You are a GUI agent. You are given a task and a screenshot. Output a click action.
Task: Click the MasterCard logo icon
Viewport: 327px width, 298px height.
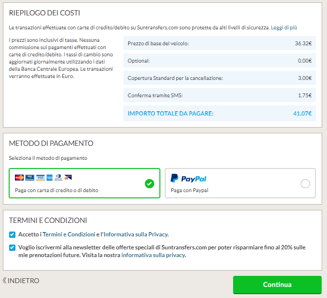tap(19, 178)
